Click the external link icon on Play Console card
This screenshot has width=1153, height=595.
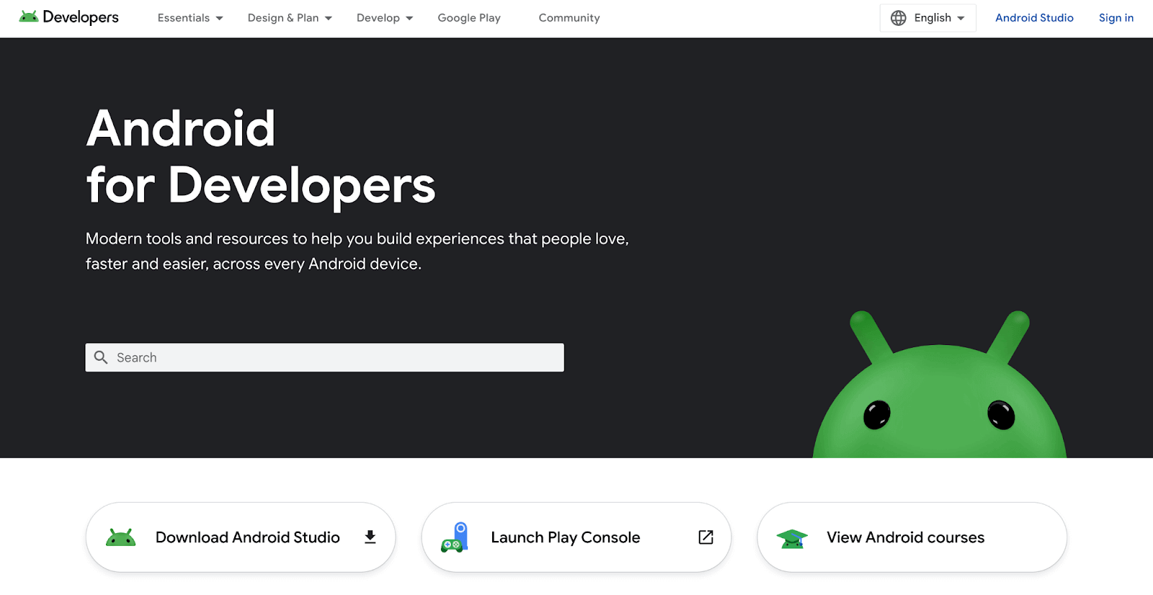706,537
